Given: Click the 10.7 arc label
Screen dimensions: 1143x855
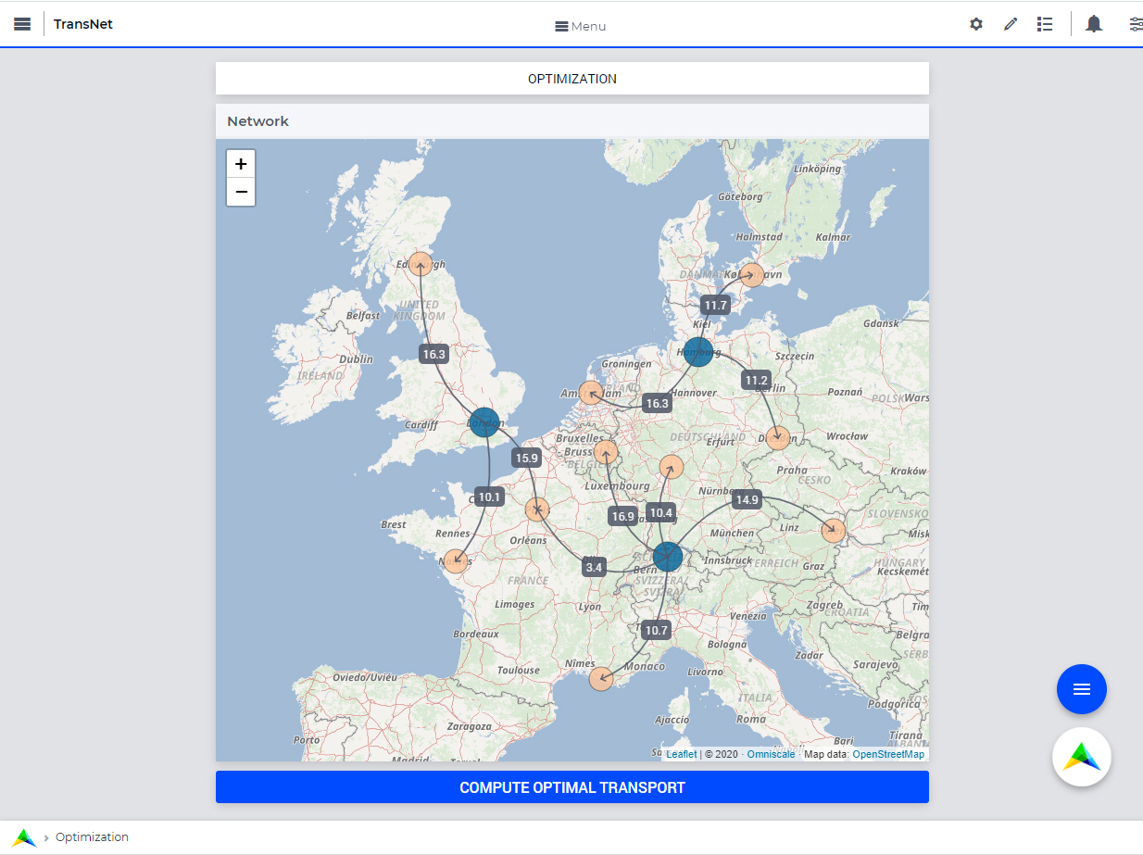Looking at the screenshot, I should click(x=656, y=630).
